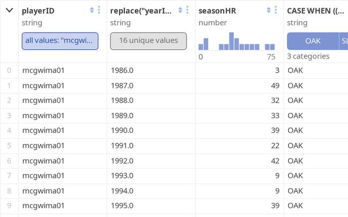Open the seasonHR column three-dot menu

[276, 10]
